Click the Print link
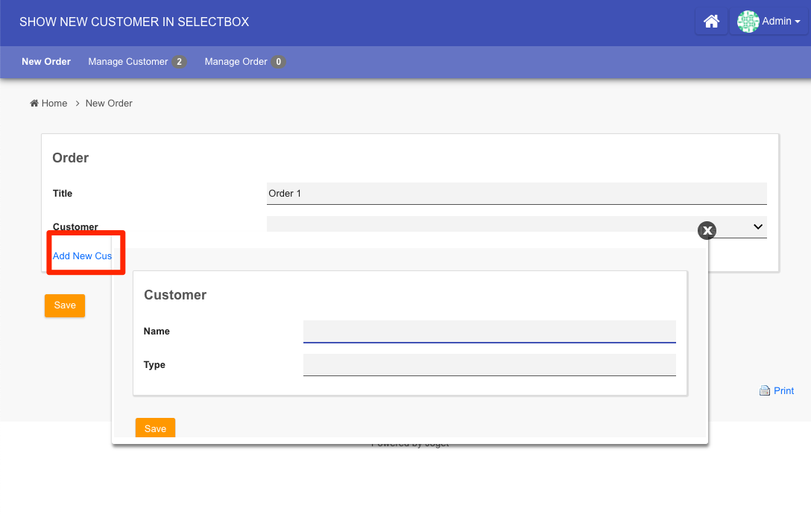Screen dimensions: 811x514 coord(783,391)
